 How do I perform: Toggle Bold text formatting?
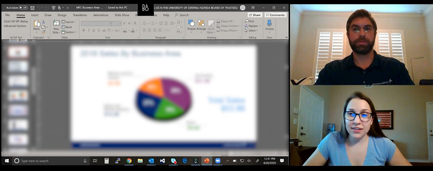point(84,31)
